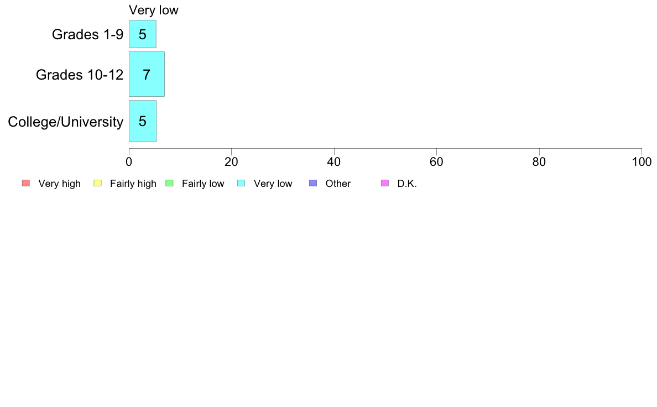The image size is (657, 407).
Task: Select the College/University bar
Action: (x=143, y=121)
